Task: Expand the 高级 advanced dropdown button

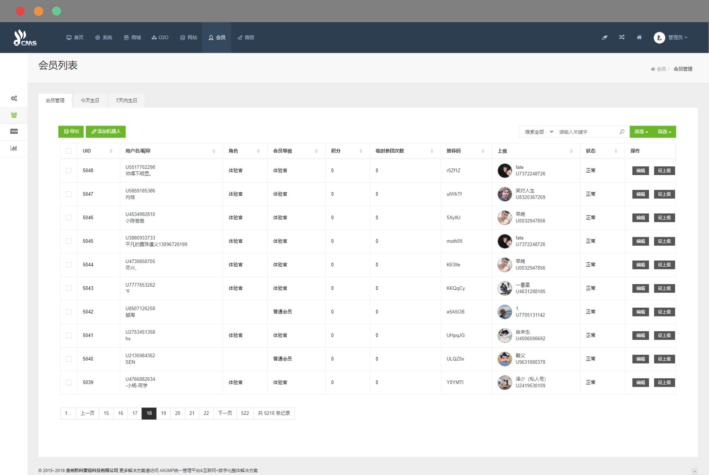Action: coord(641,132)
